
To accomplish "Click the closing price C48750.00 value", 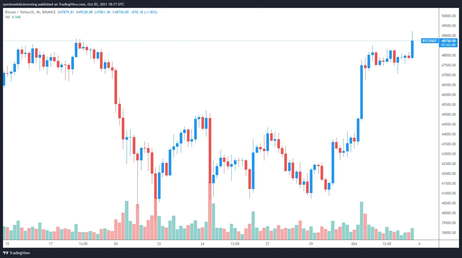I will (121, 12).
